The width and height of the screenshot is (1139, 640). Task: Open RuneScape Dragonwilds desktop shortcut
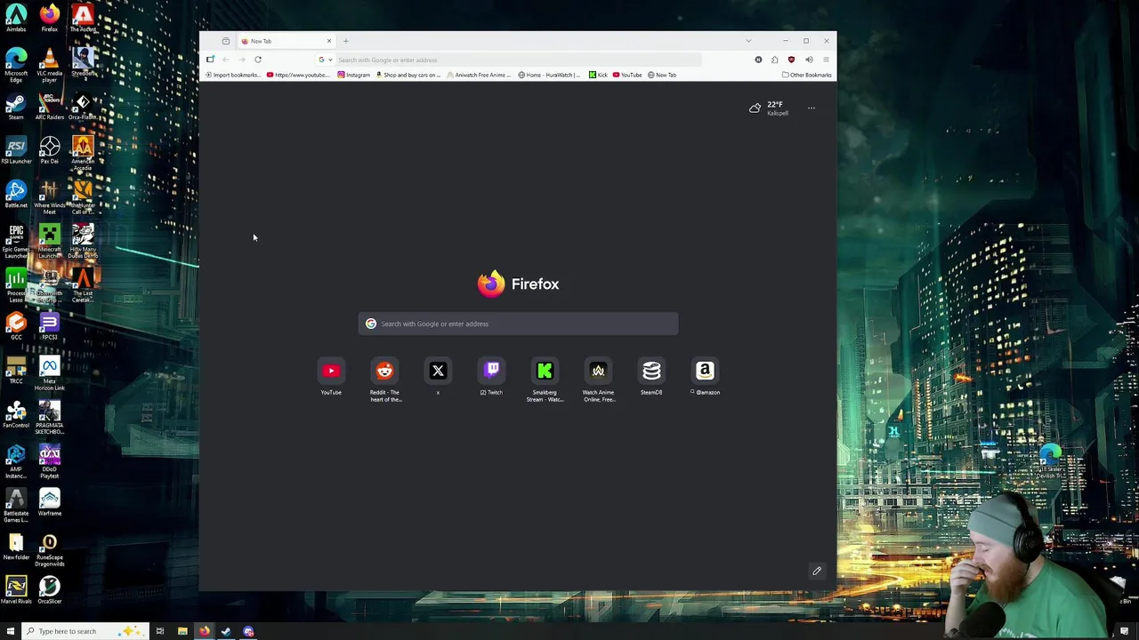49,549
